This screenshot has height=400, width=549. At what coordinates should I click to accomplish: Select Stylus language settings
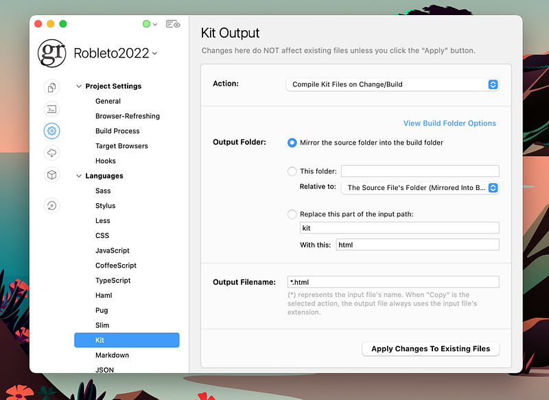point(106,206)
